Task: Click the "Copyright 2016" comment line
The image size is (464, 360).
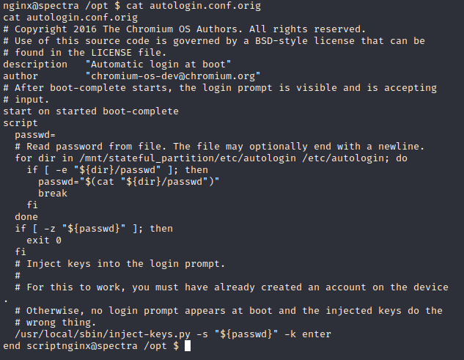Action: point(185,29)
